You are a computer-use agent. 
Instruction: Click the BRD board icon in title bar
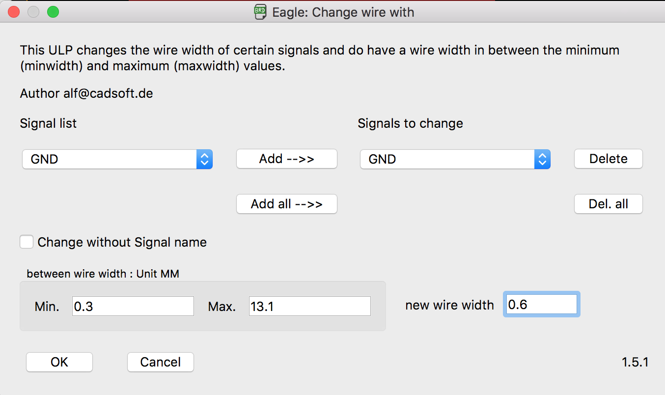260,12
